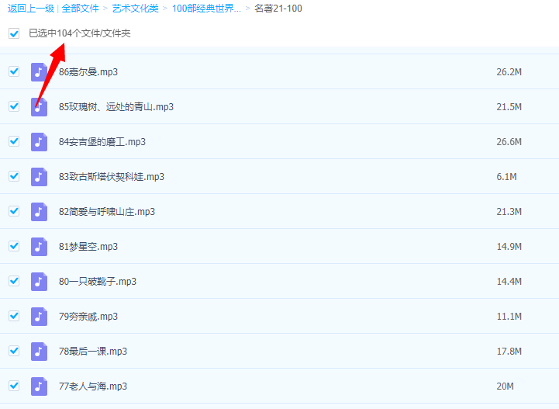
Task: Toggle the checkbox for 85玫瑰树、远处的青山.mp3
Action: click(x=14, y=106)
